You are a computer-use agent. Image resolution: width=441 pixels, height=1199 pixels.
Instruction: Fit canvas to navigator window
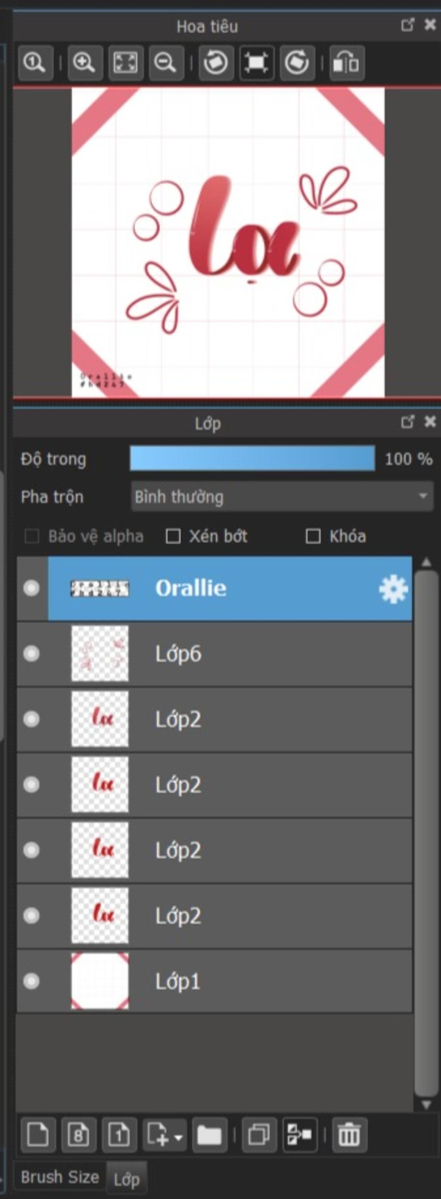(125, 63)
